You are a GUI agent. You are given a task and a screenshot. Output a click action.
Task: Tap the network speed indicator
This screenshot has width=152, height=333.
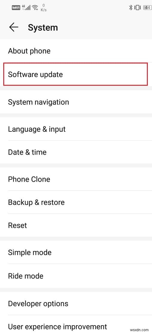(x=44, y=8)
